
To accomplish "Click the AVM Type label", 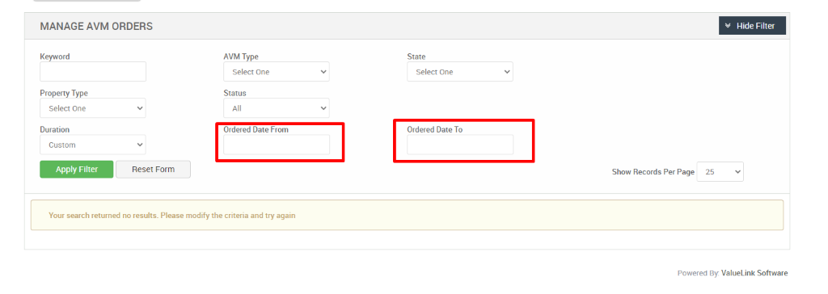I will 241,57.
